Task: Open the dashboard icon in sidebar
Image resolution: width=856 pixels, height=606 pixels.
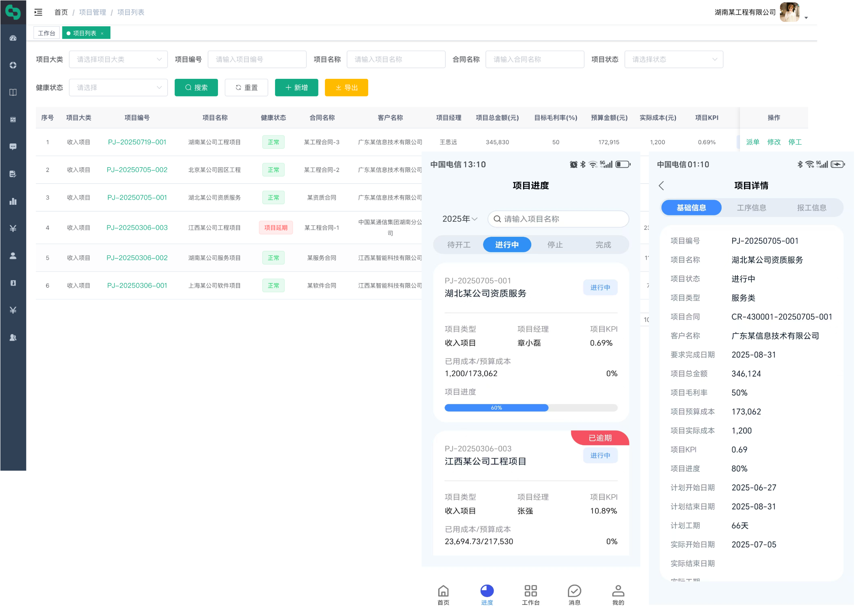Action: tap(13, 38)
